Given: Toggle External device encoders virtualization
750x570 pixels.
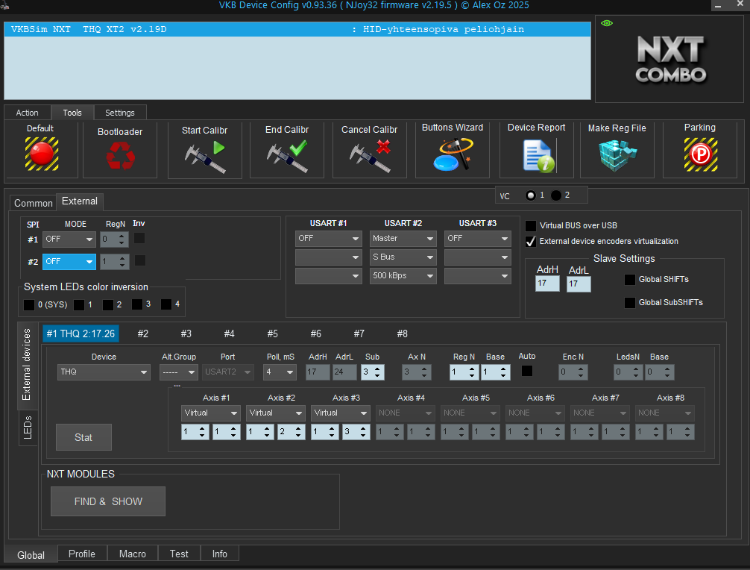Looking at the screenshot, I should [531, 241].
